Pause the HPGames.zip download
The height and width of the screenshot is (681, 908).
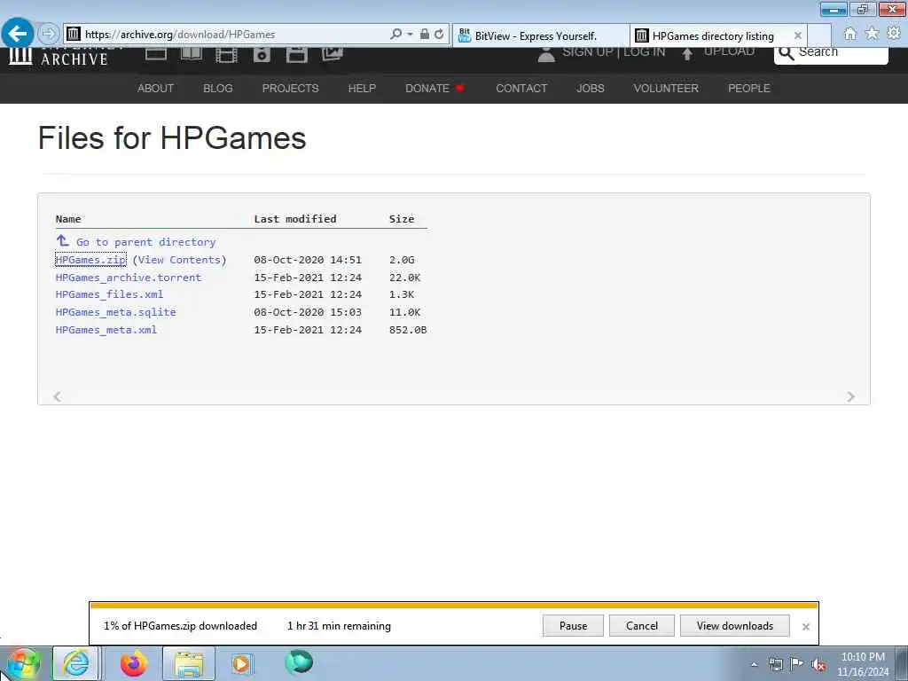click(x=574, y=625)
